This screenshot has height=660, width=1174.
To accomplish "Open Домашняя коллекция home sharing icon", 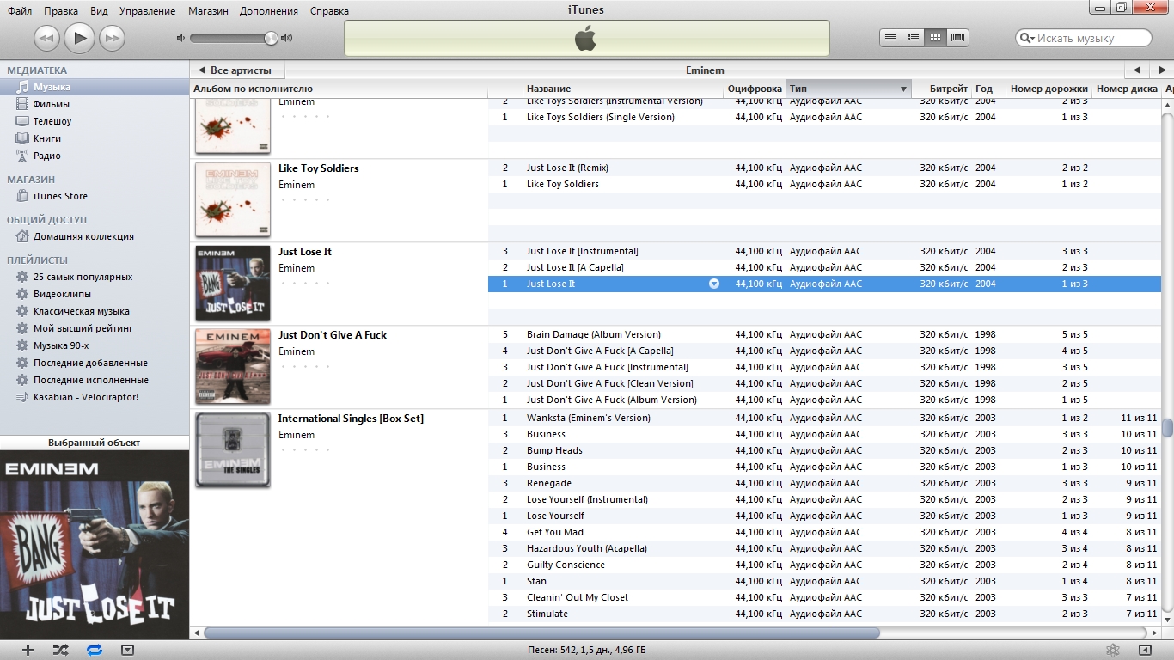I will point(22,236).
